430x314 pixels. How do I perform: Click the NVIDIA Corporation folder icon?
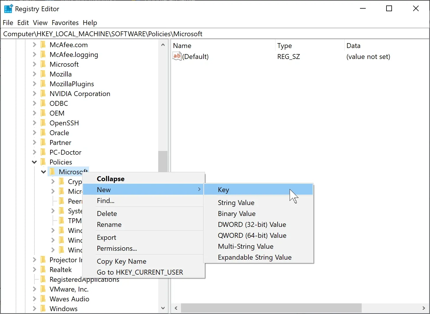coord(43,93)
